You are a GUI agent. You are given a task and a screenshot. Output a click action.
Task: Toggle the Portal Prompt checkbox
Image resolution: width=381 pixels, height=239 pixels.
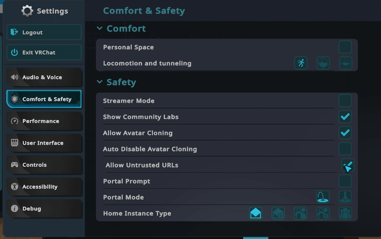point(345,181)
